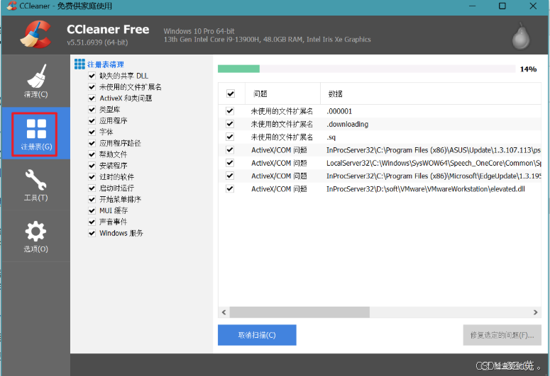
Task: Select the Speech_OneCore LocalServer32 path text
Action: pyautogui.click(x=434, y=163)
